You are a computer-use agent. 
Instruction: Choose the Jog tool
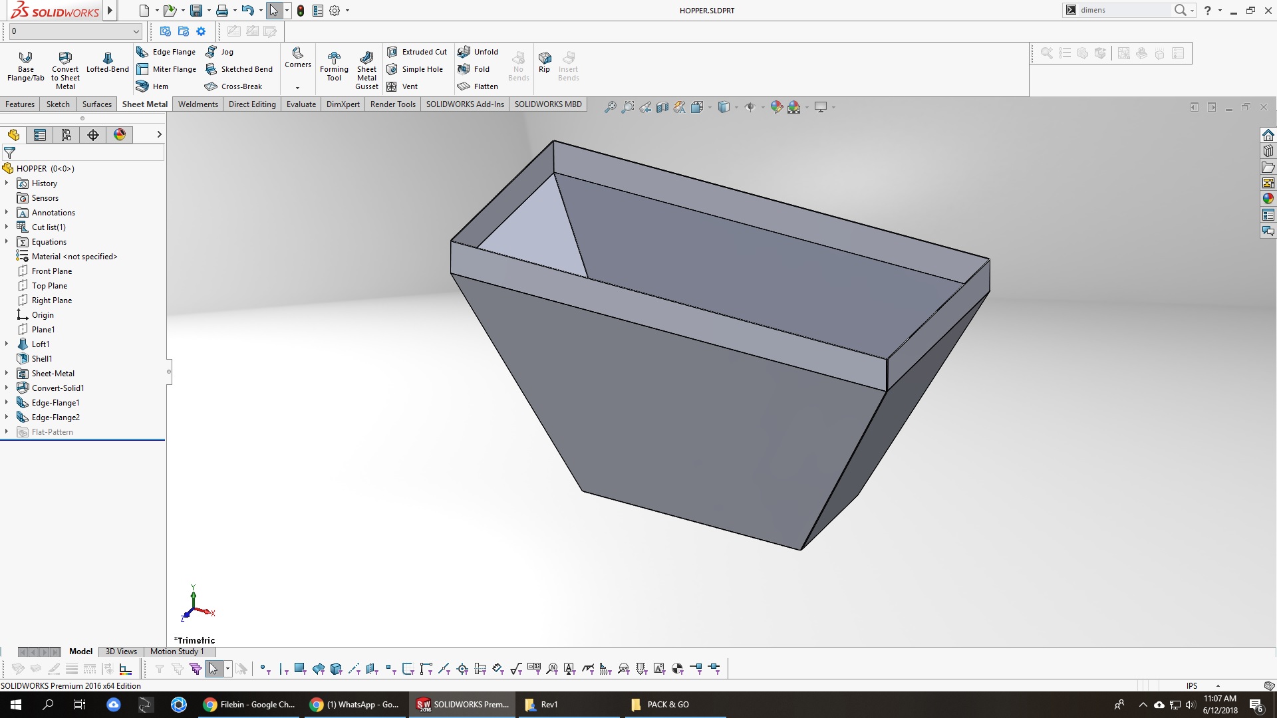click(x=219, y=52)
